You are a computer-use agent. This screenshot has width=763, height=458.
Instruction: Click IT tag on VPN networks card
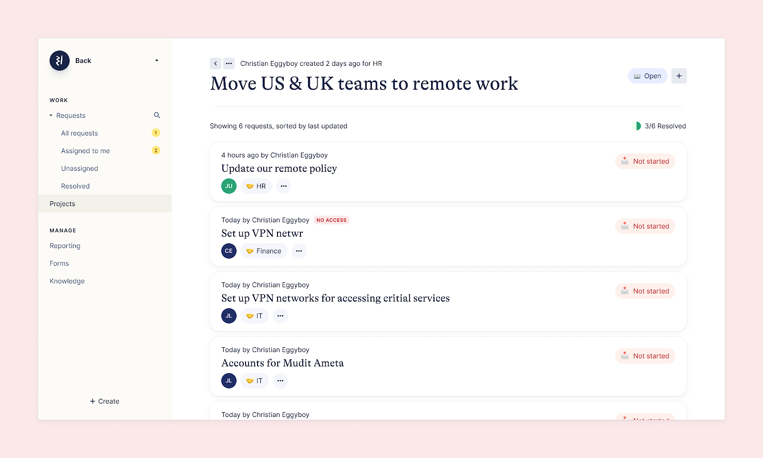click(x=255, y=316)
